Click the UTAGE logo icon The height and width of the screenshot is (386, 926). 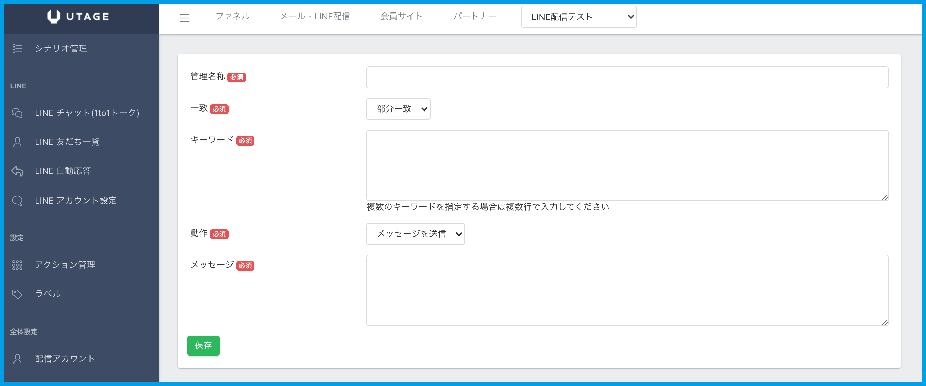(54, 17)
